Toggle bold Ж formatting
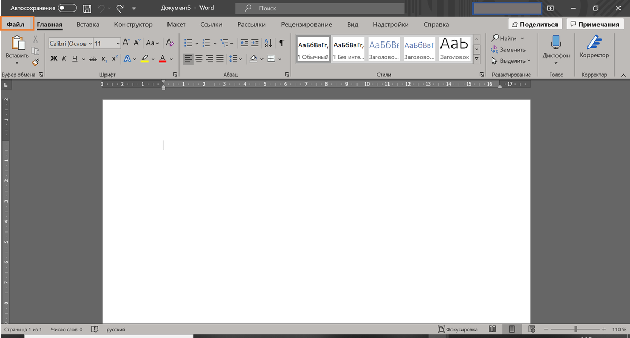Viewport: 630px width, 338px height. pos(54,59)
